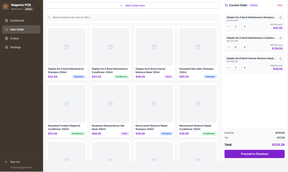Remove Olaplex No.4 Shampoo with its trash icon

[x=280, y=17]
